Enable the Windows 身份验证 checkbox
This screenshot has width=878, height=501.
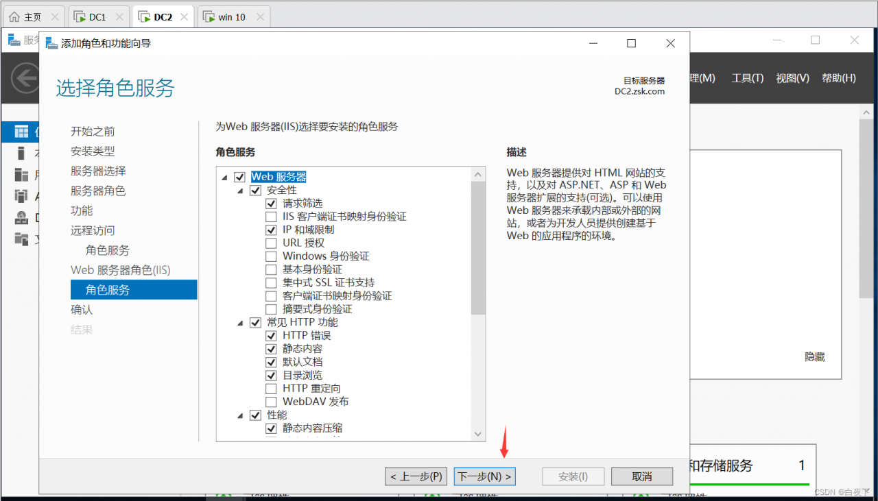click(x=272, y=256)
